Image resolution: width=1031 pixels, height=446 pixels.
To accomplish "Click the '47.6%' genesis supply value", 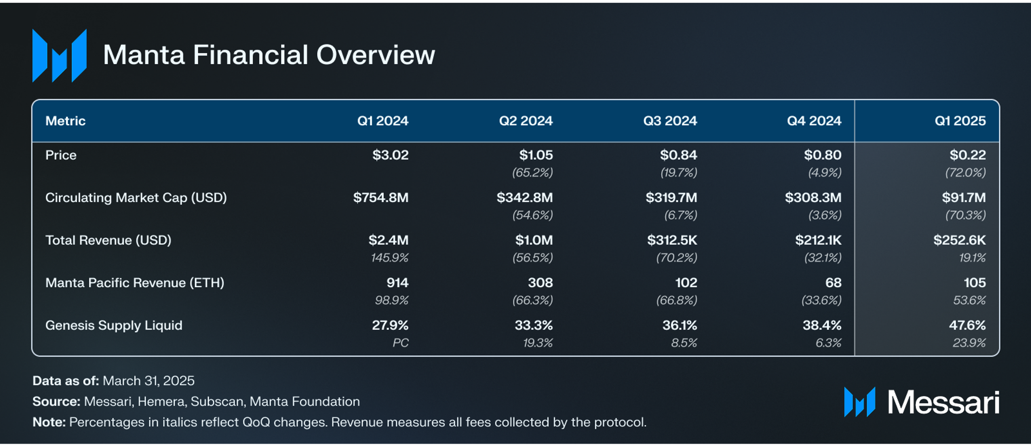I will click(x=967, y=326).
